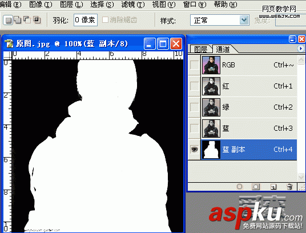Open the 选择 menu
This screenshot has width=306, height=233.
[102, 5]
